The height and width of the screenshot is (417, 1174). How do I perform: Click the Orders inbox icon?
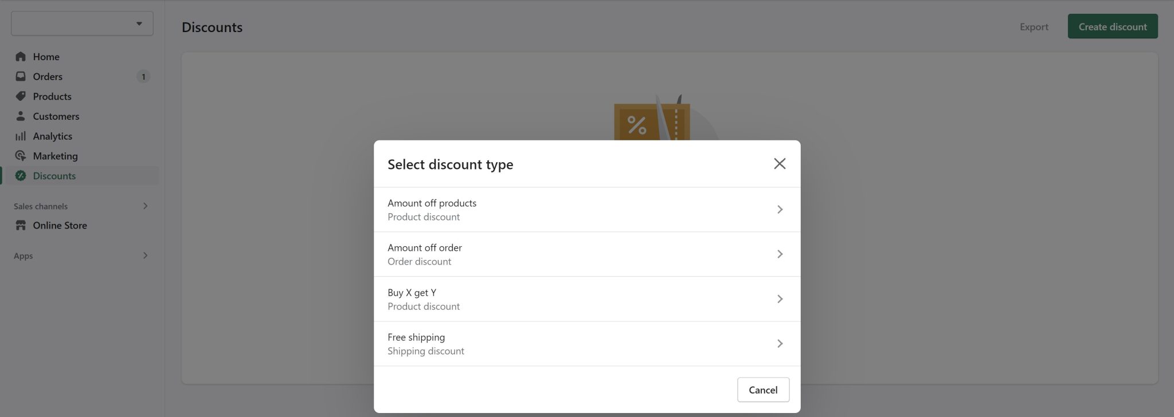(x=21, y=76)
